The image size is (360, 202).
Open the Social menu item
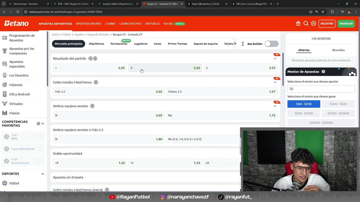pyautogui.click(x=168, y=24)
